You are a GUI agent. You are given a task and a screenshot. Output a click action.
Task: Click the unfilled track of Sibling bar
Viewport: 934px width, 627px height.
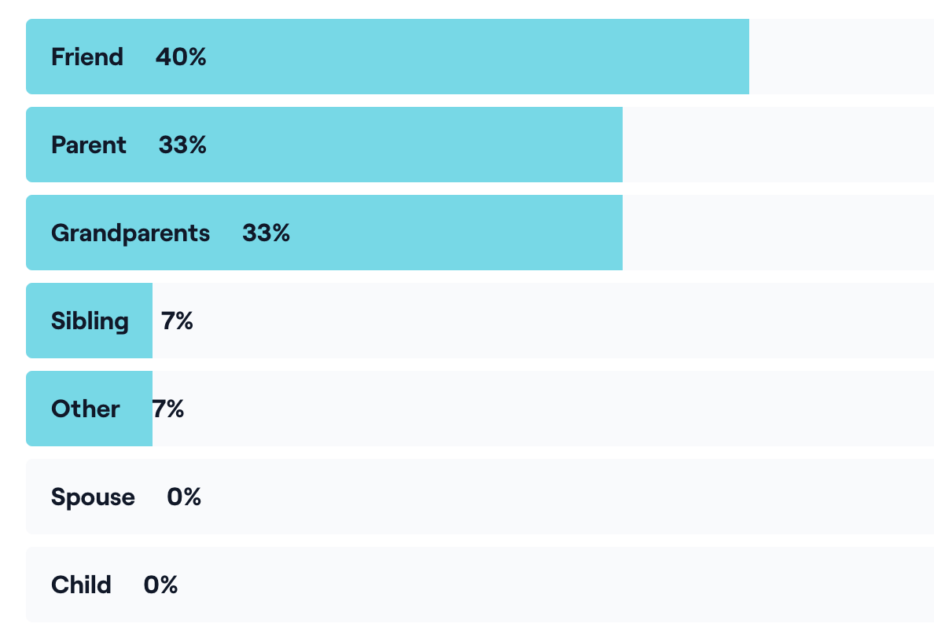pos(542,321)
